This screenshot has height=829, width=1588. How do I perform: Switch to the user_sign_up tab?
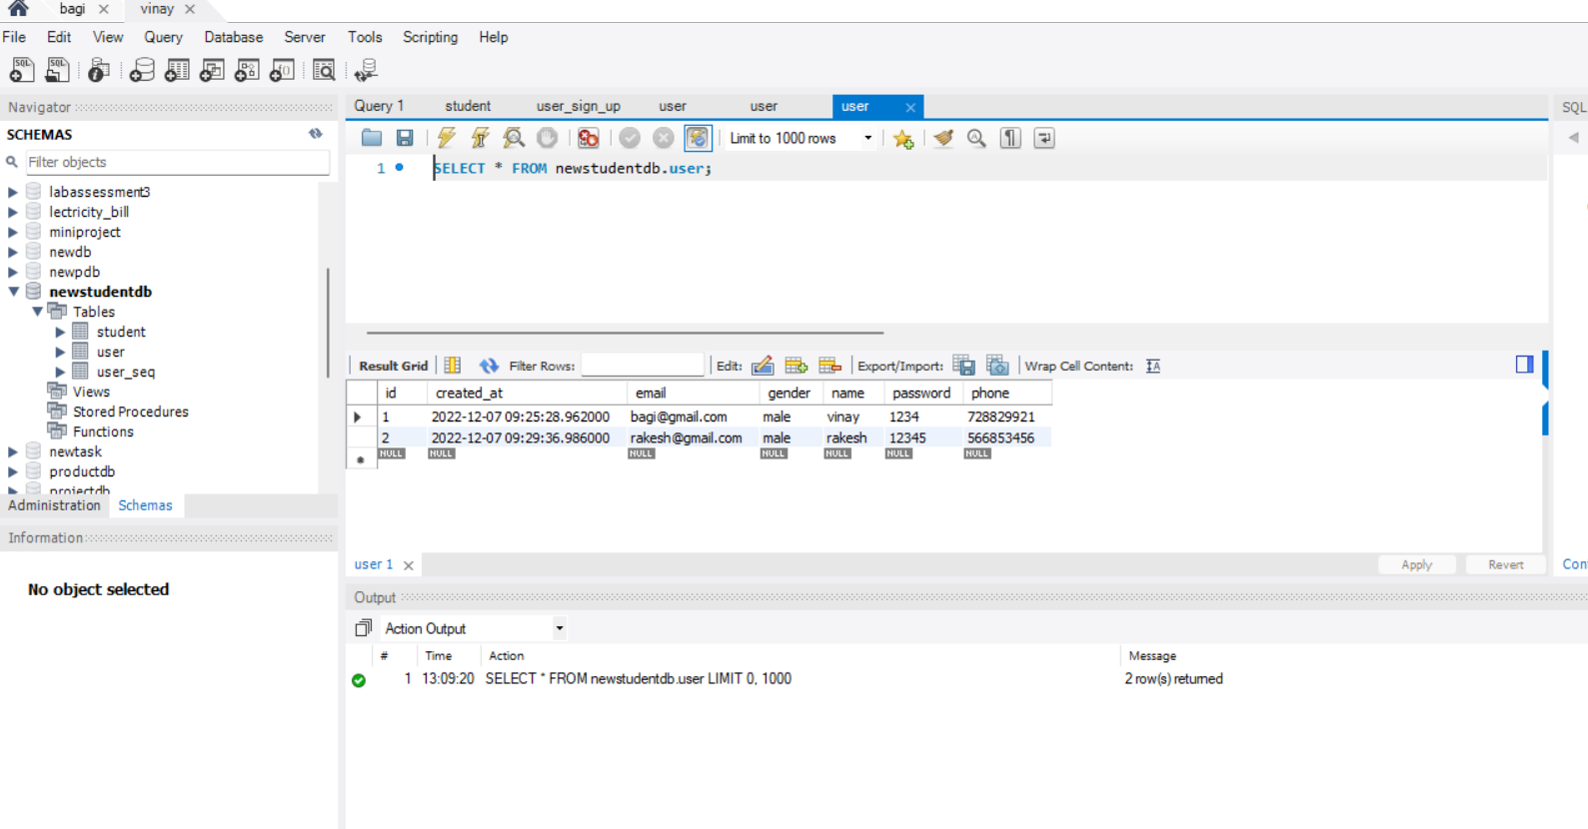pos(578,106)
